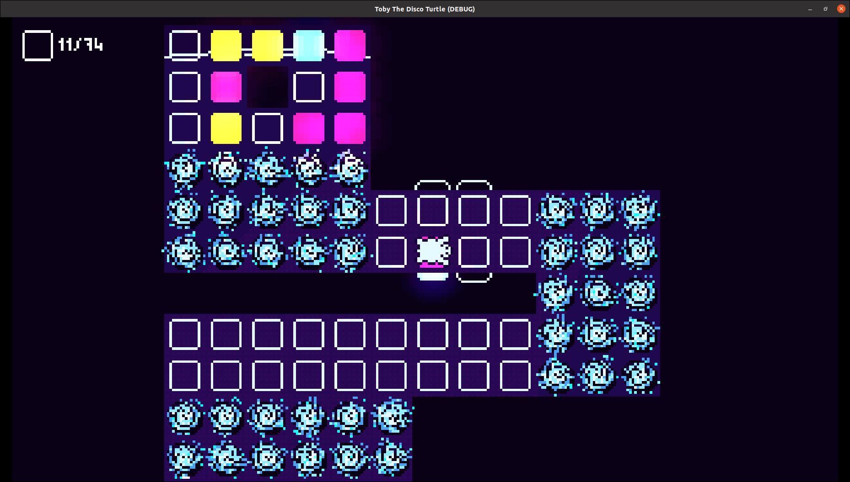Image resolution: width=850 pixels, height=482 pixels.
Task: Click the leftmost magenta tile in the second row
Action: 226,87
